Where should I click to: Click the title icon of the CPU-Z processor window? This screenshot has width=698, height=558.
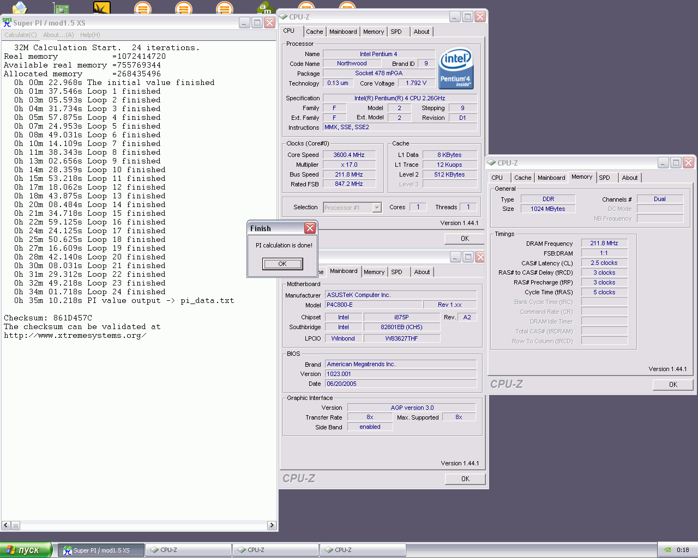point(284,16)
